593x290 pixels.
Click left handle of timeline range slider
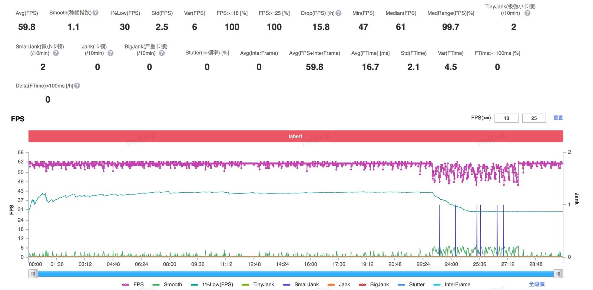click(x=33, y=274)
